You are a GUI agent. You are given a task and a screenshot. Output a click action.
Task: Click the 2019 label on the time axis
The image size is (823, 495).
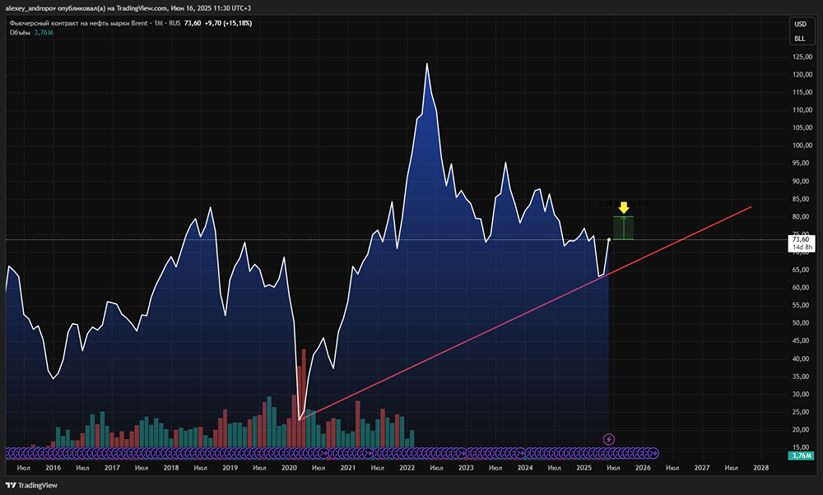[230, 468]
